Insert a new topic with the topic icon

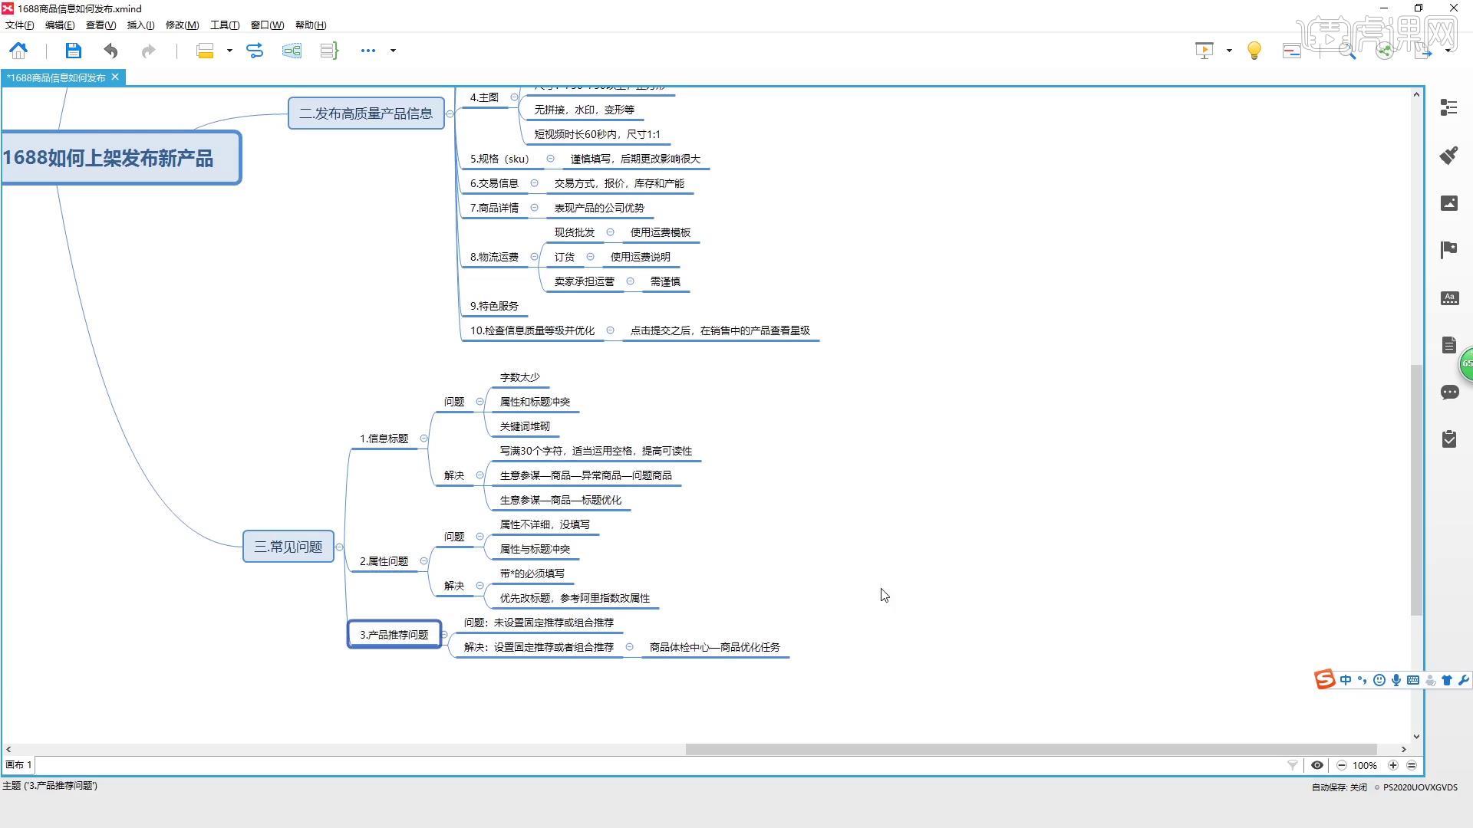pos(205,51)
